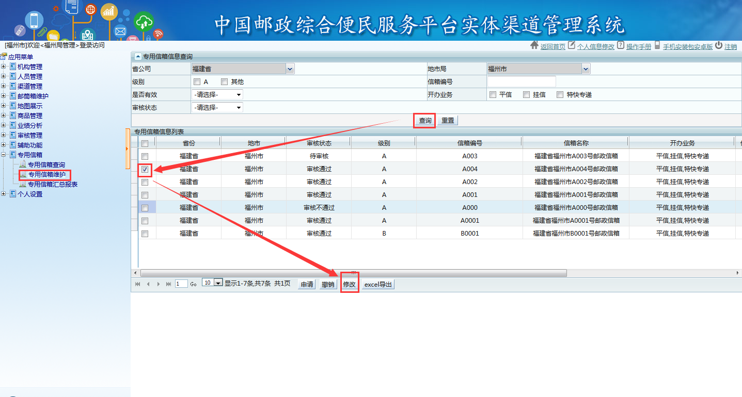Collapse the 专用信箱信息查询 panel with its arrow icon

(x=137, y=57)
